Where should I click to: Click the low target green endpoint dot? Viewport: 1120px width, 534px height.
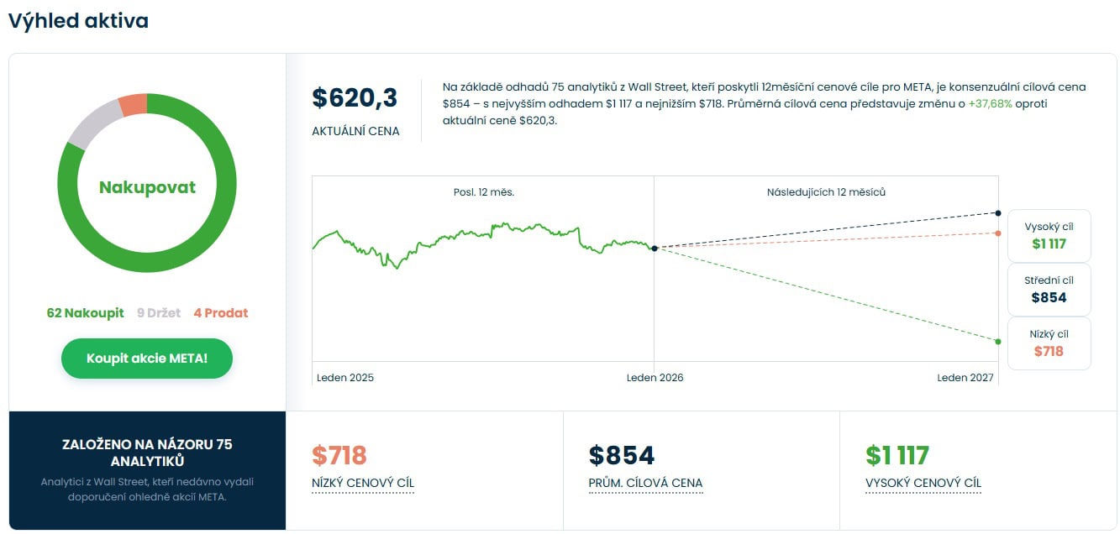pyautogui.click(x=998, y=342)
